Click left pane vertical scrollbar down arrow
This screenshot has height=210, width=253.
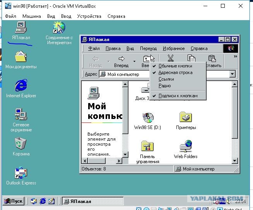click(125, 154)
